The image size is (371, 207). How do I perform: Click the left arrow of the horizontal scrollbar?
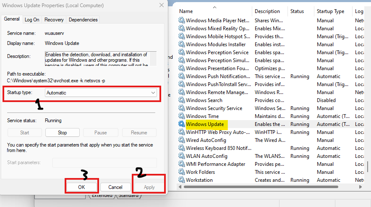click(x=180, y=186)
